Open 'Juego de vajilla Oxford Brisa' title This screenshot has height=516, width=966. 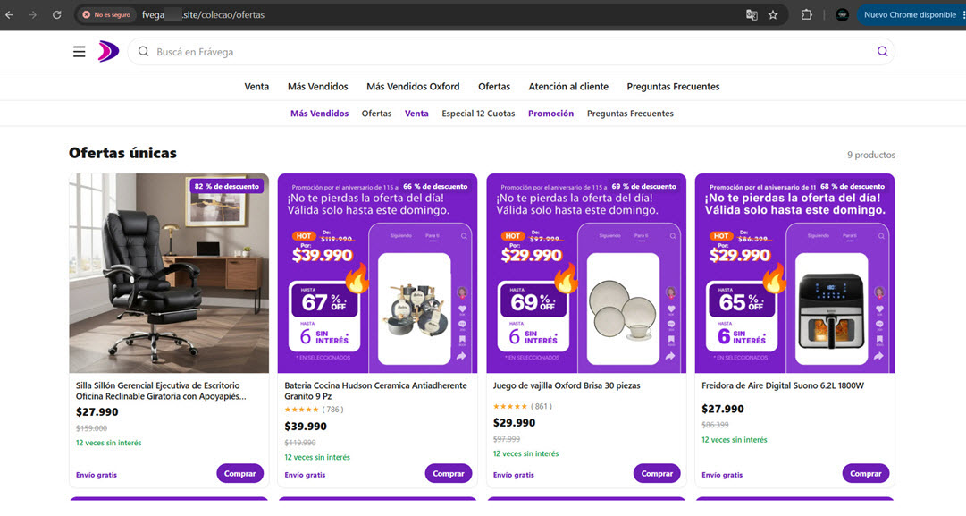pos(567,385)
